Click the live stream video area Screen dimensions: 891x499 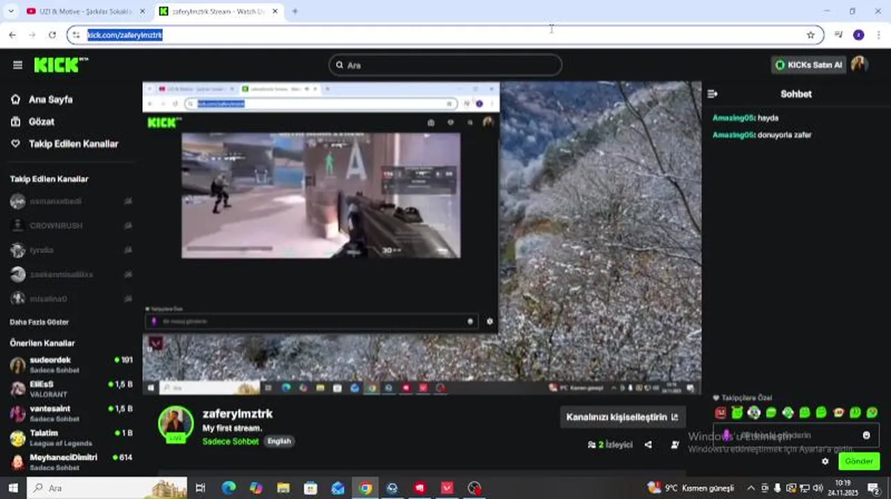[422, 238]
